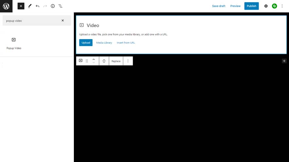Click the WordPress logo
Image resolution: width=289 pixels, height=162 pixels.
click(6, 6)
